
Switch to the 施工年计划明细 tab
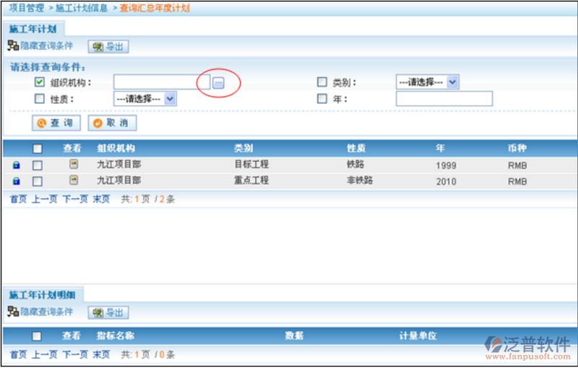pyautogui.click(x=43, y=295)
